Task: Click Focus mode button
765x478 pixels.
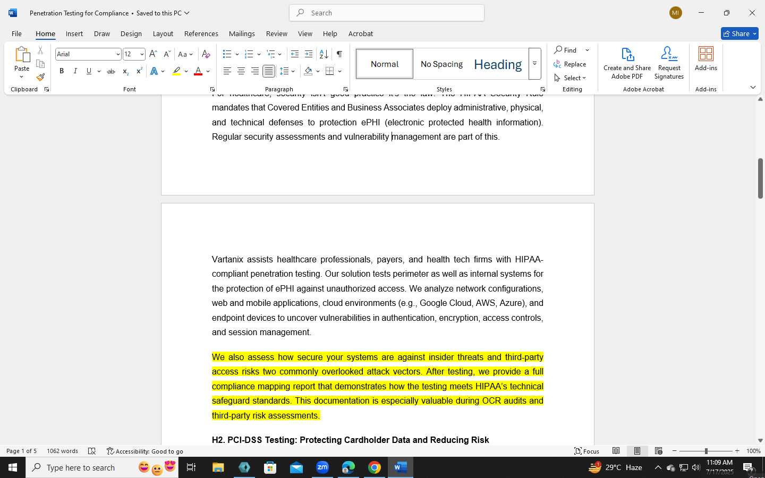Action: (587, 451)
